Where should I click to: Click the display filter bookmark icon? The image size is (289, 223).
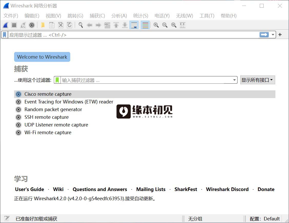5,35
